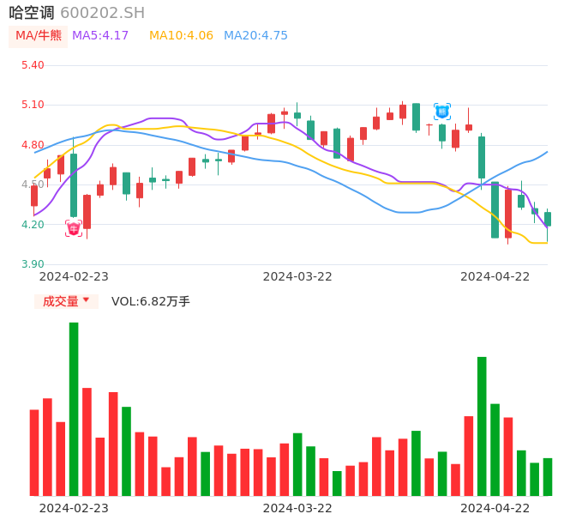Image resolution: width=588 pixels, height=520 pixels.
Task: Click the long green candlestick near the bull marker
Action: 74,184
